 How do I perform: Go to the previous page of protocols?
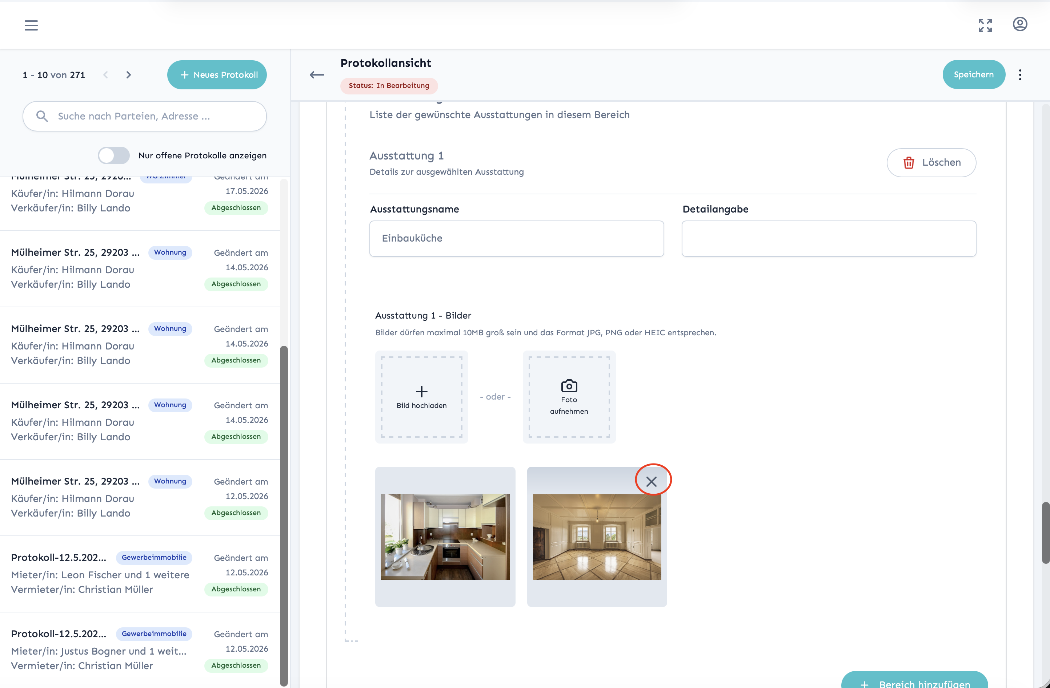click(x=105, y=75)
